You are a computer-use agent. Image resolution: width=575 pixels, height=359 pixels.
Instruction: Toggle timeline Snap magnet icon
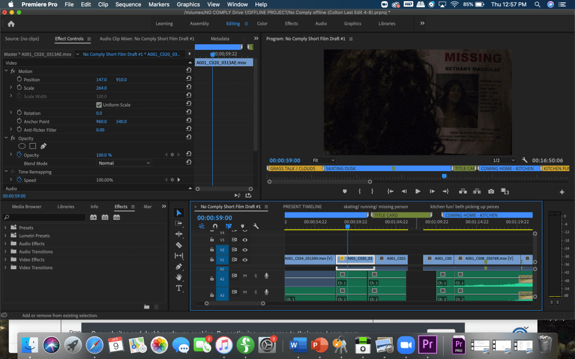click(215, 227)
